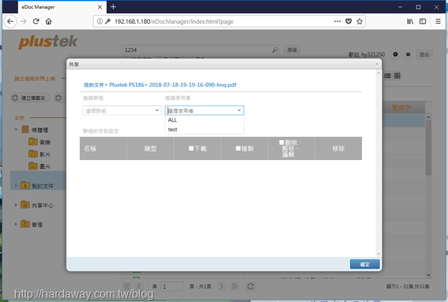Switch to grid thumbnail view
448x302 pixels.
pyautogui.click(x=397, y=75)
